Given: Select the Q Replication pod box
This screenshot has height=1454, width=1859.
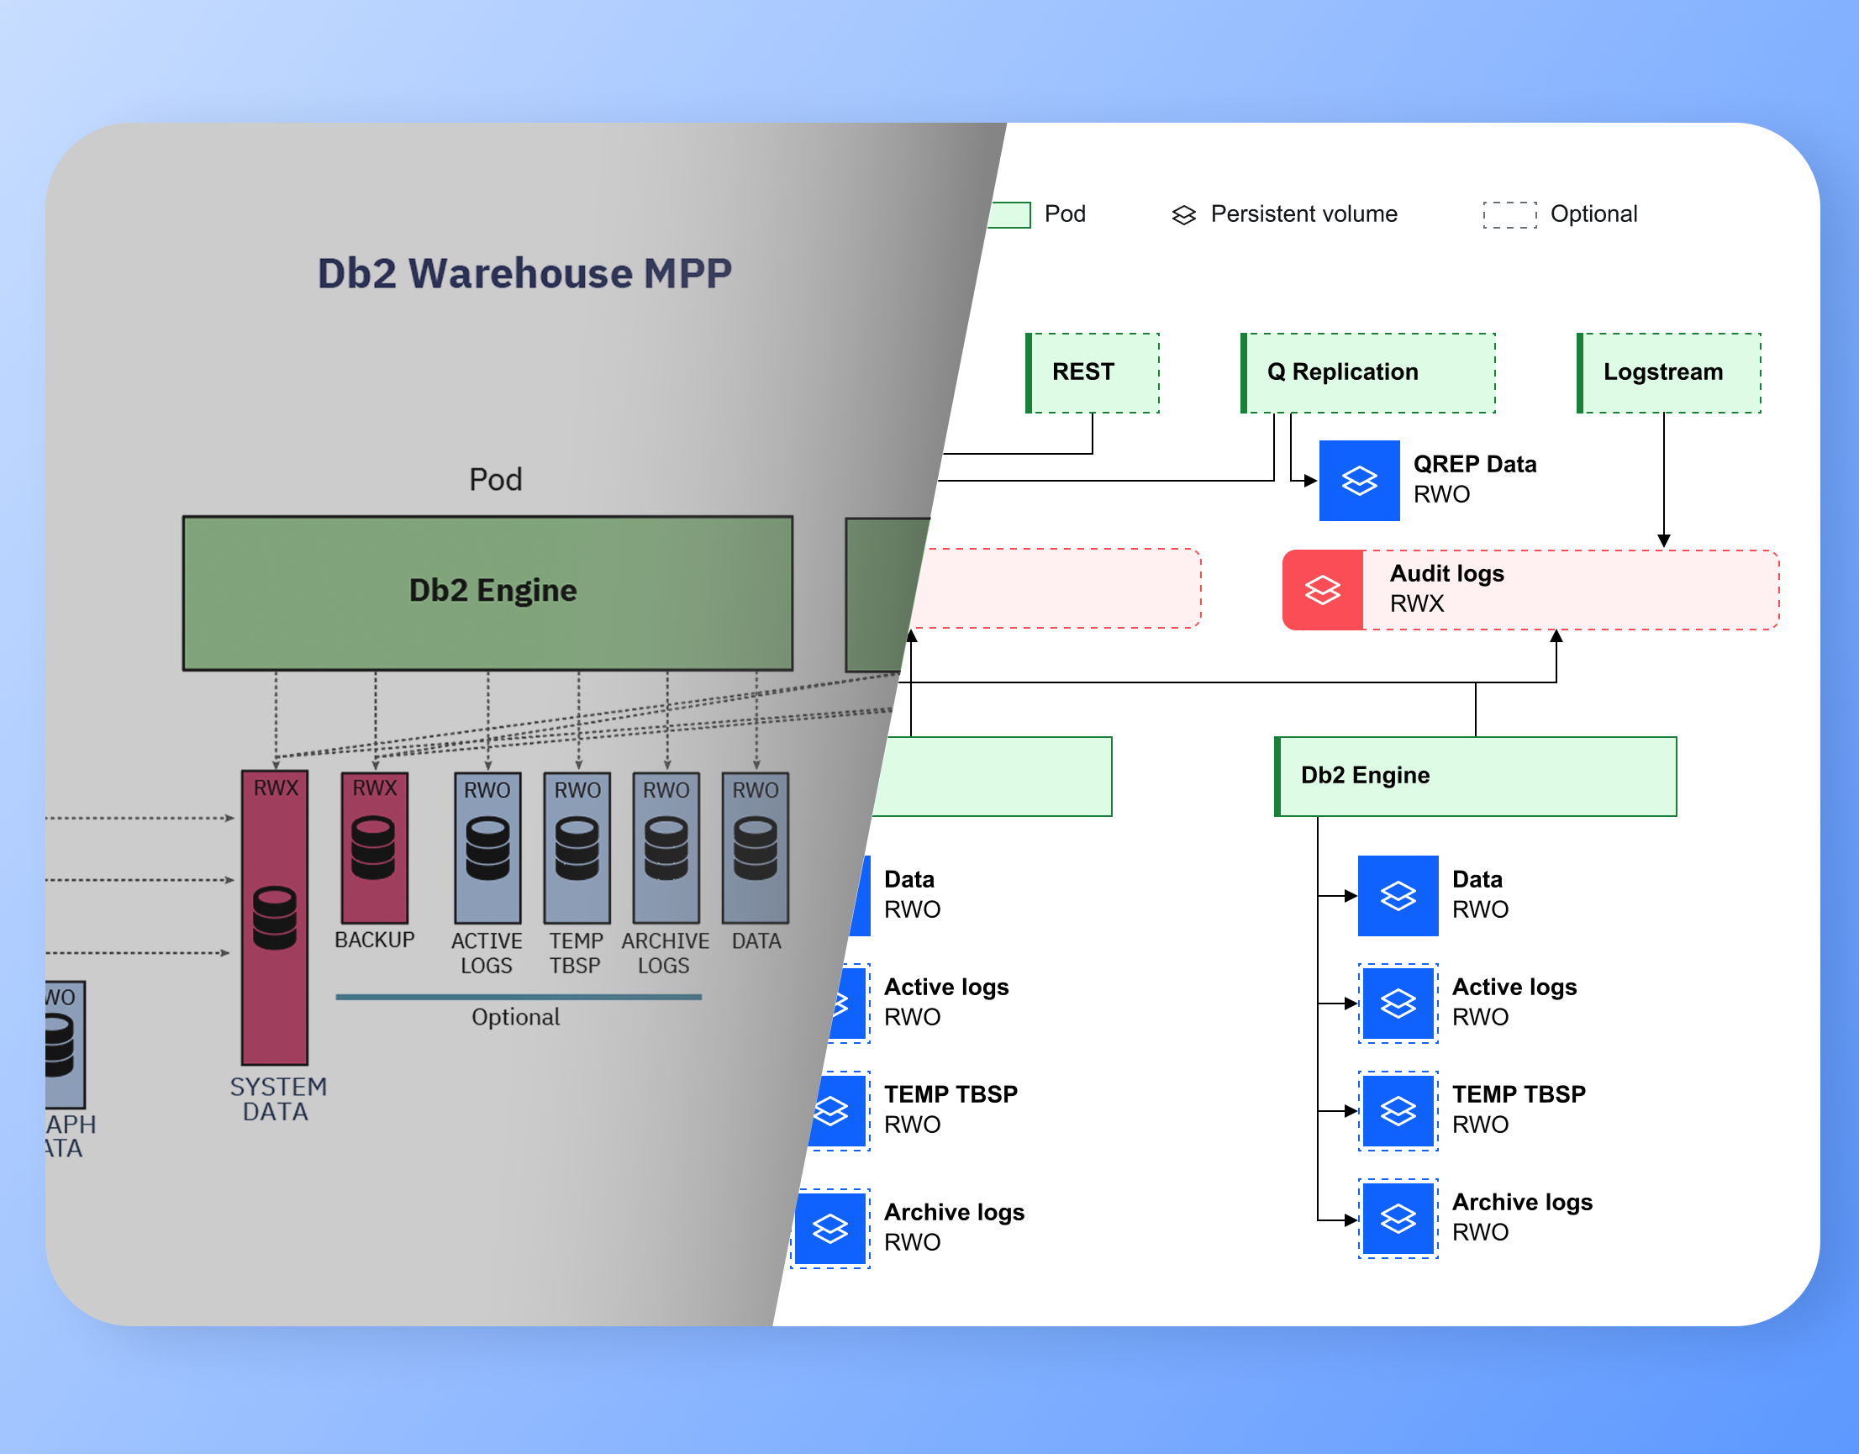Looking at the screenshot, I should coord(1367,373).
